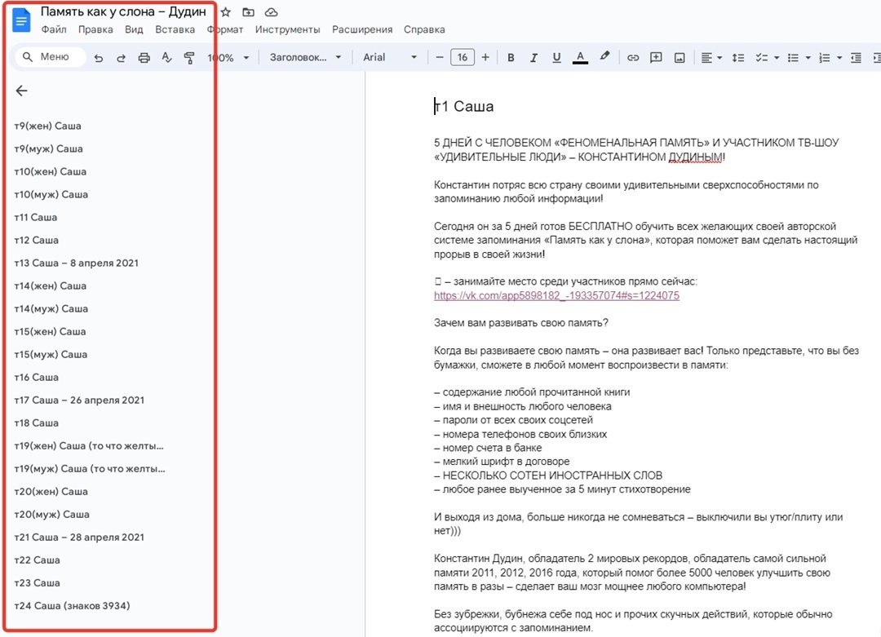Go to outline heading т10(жен) Саша

(x=50, y=172)
